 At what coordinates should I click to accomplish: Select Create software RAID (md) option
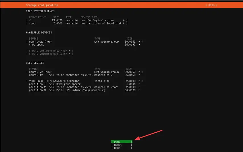tap(49, 51)
